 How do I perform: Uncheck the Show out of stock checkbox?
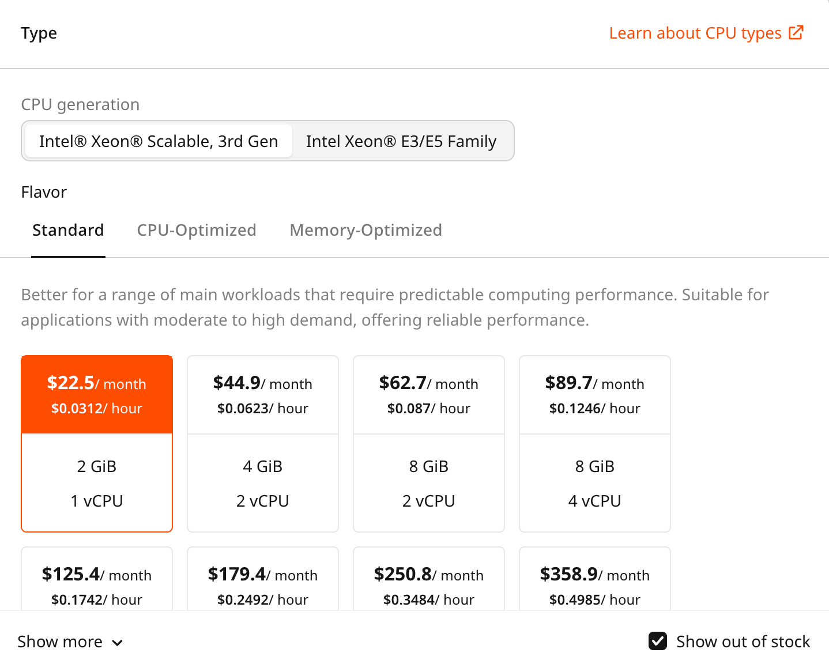658,641
